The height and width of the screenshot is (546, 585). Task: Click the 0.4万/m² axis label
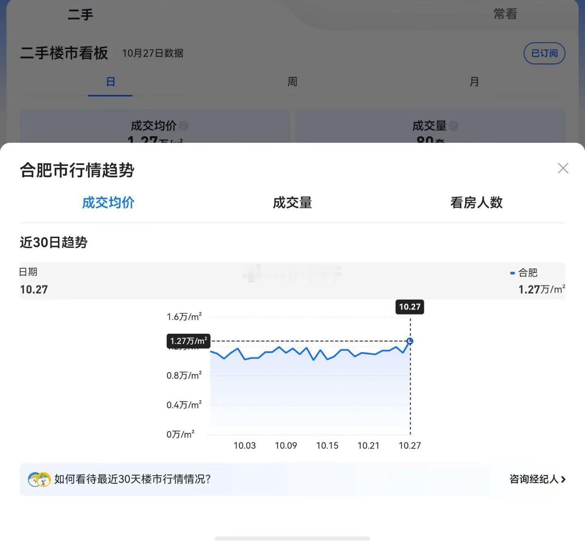[x=184, y=405]
